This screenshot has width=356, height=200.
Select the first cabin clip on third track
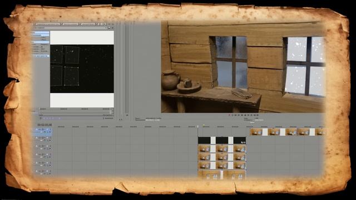[x=204, y=149]
